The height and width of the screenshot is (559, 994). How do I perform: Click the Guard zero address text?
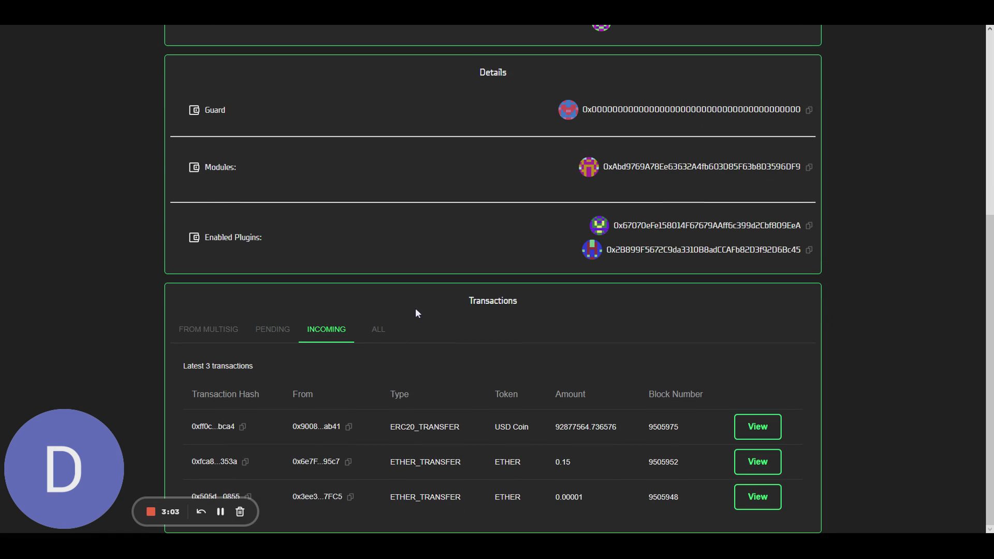[691, 110]
